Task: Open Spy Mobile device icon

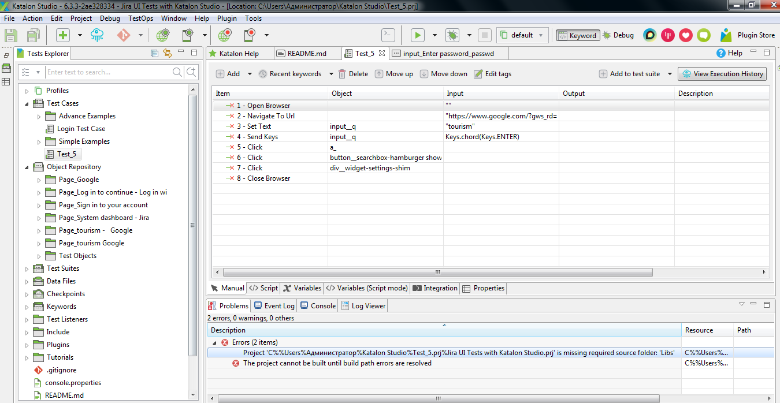Action: coord(187,35)
